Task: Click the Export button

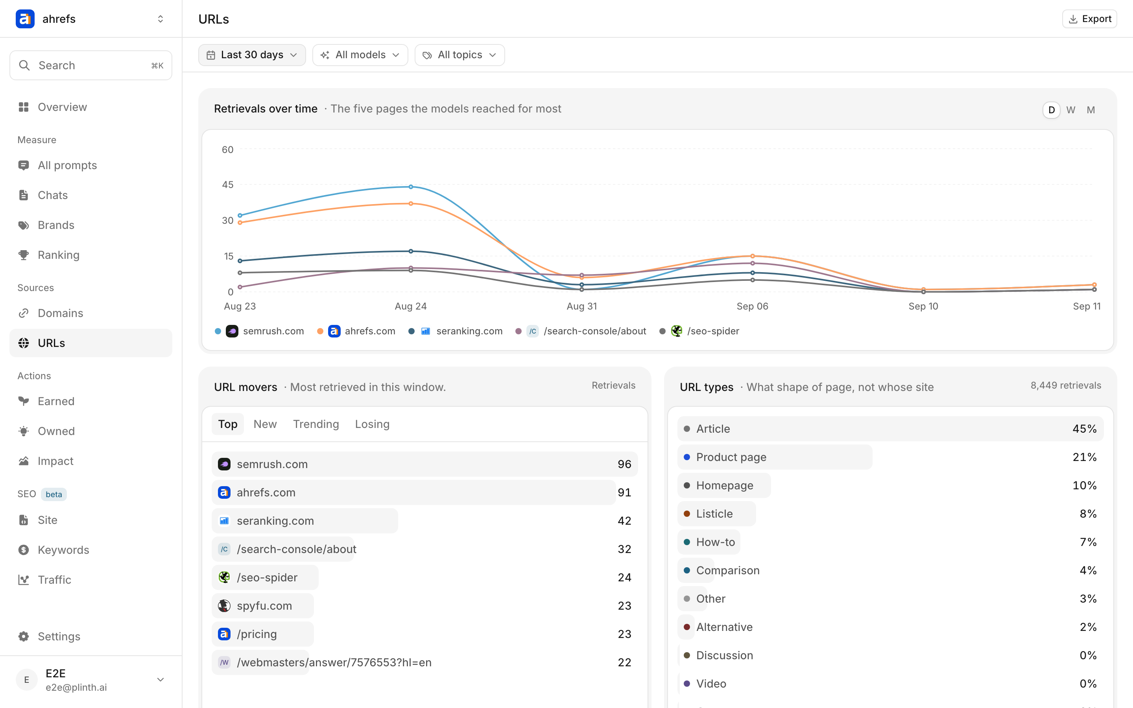Action: click(1089, 19)
